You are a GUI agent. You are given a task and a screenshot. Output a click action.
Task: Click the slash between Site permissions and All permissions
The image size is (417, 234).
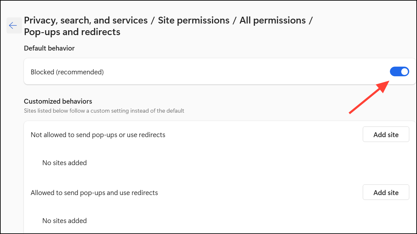pyautogui.click(x=235, y=20)
